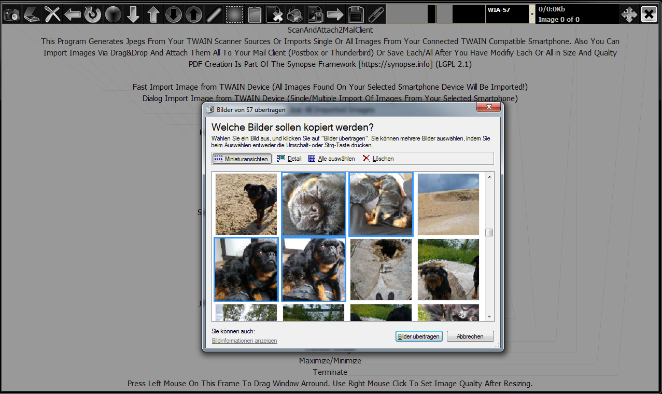Click the circular rotate arrow icon
Viewport: 662px width, 394px height.
(x=93, y=15)
